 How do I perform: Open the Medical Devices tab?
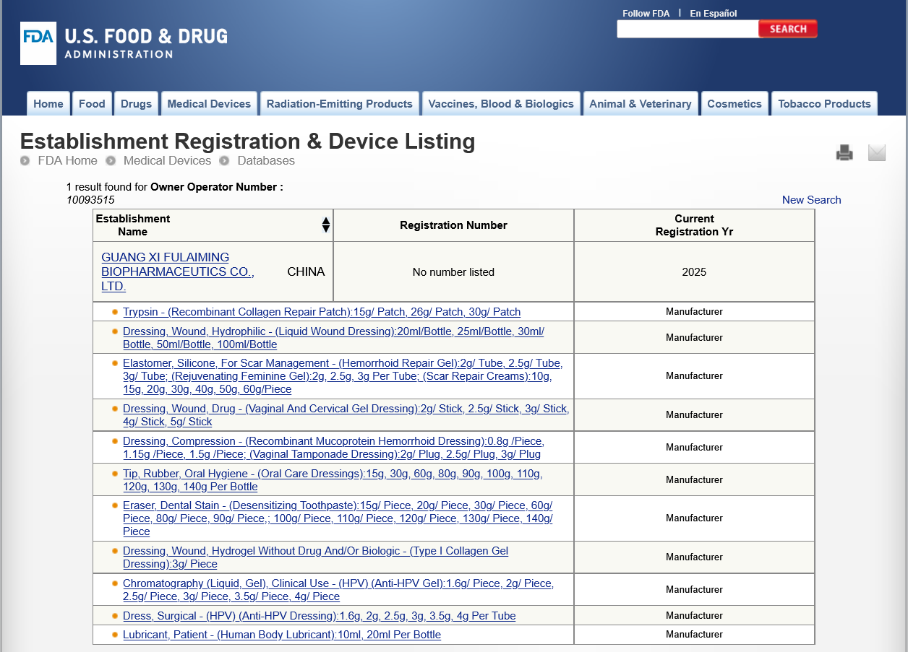(x=209, y=104)
